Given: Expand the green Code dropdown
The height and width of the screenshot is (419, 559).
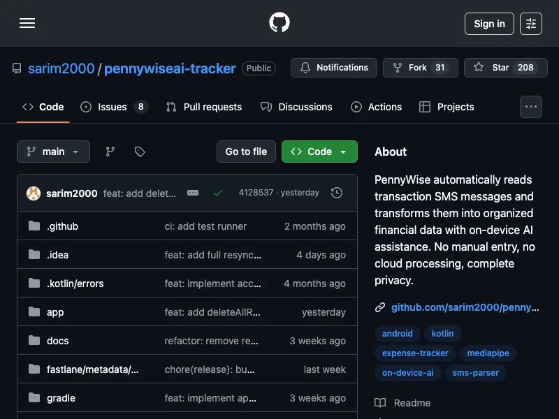Looking at the screenshot, I should tap(319, 152).
